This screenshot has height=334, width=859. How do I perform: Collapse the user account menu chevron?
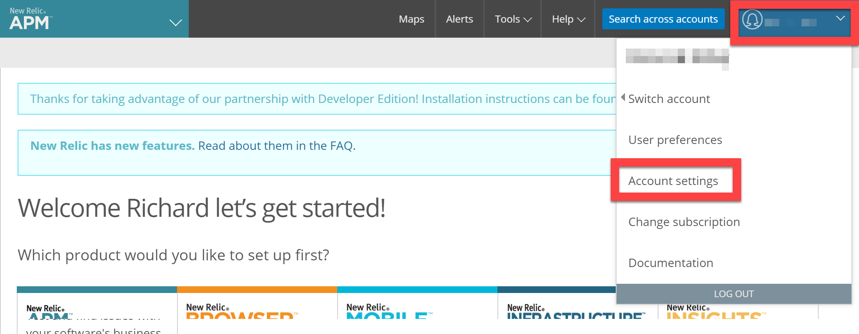tap(840, 18)
